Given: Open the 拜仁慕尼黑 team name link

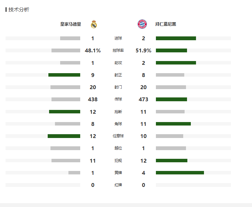Looking at the screenshot, I should point(166,24).
